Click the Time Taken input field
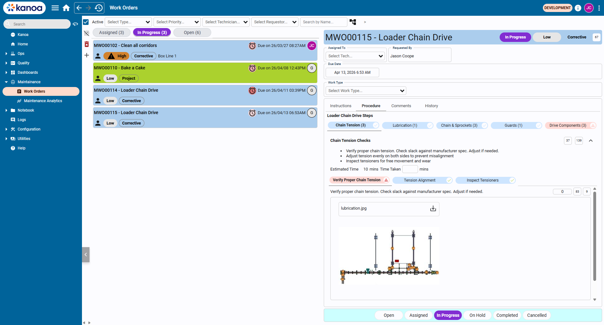604x325 pixels. [410, 169]
